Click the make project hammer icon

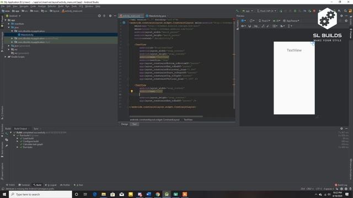237,11
